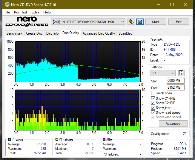
Task: Open the Help menu
Action: click(x=47, y=12)
